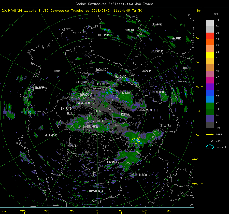229x214 pixels.
Task: Click the dBZ legend heading
Action: pos(216,14)
